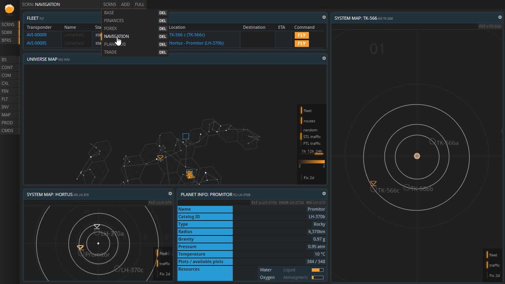
Task: Open settings gear of the Planet Info panel
Action: coord(324,194)
